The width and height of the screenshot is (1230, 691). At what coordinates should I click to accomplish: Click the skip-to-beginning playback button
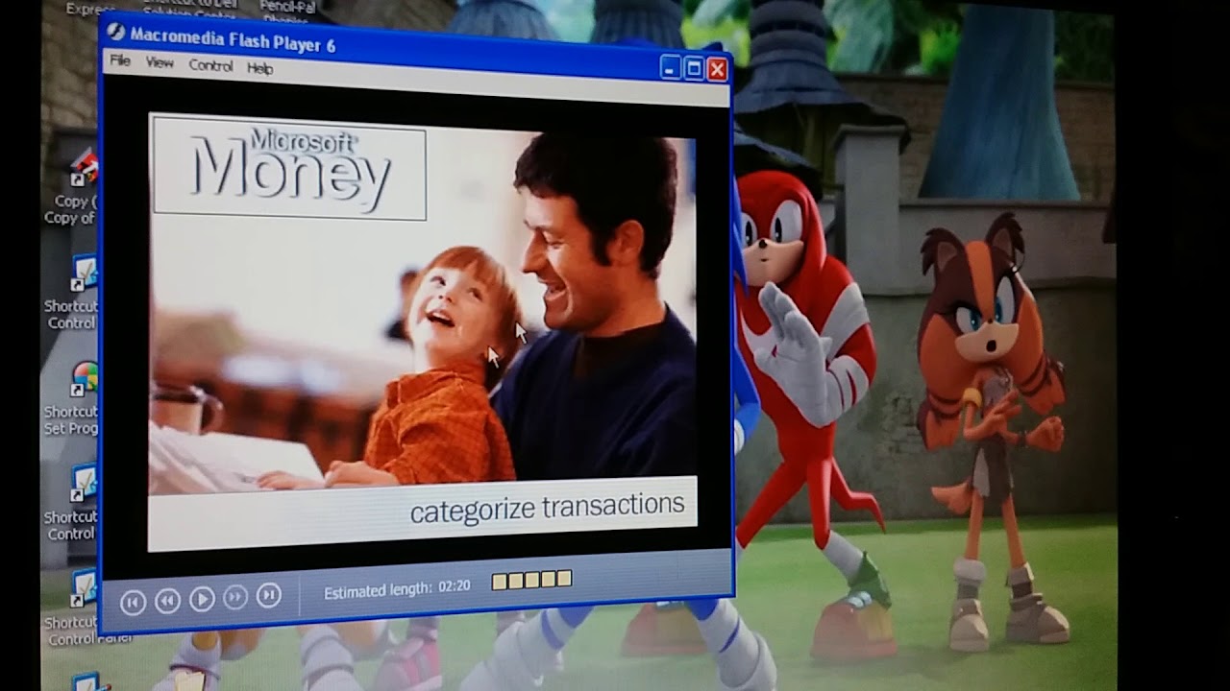tap(133, 602)
